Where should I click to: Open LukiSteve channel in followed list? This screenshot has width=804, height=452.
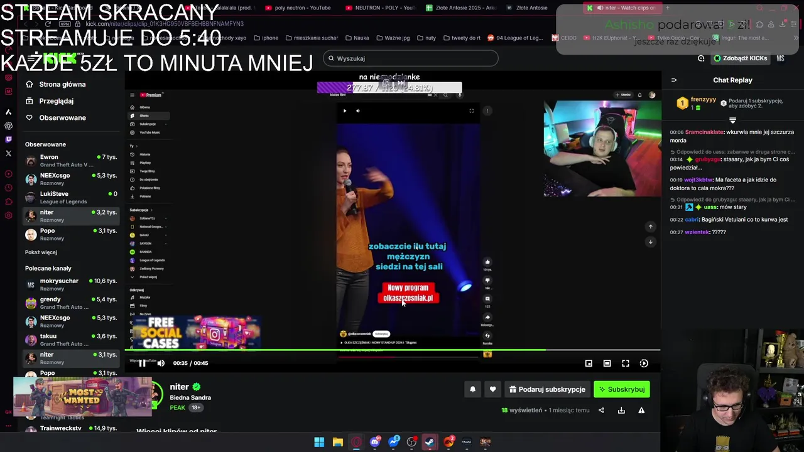70,198
